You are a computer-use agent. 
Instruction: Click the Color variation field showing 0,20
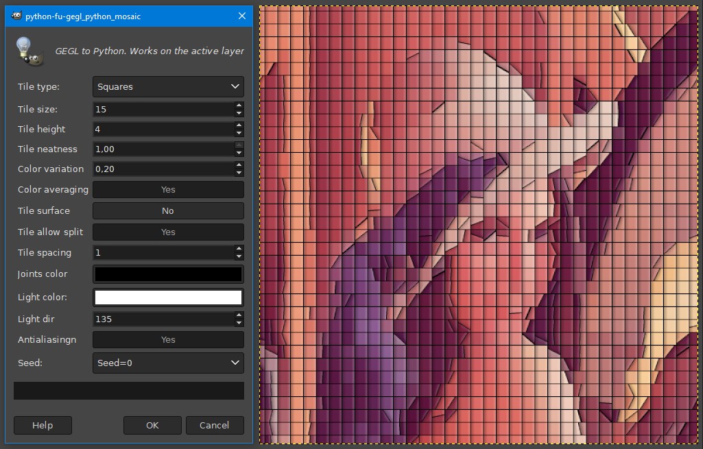point(164,169)
